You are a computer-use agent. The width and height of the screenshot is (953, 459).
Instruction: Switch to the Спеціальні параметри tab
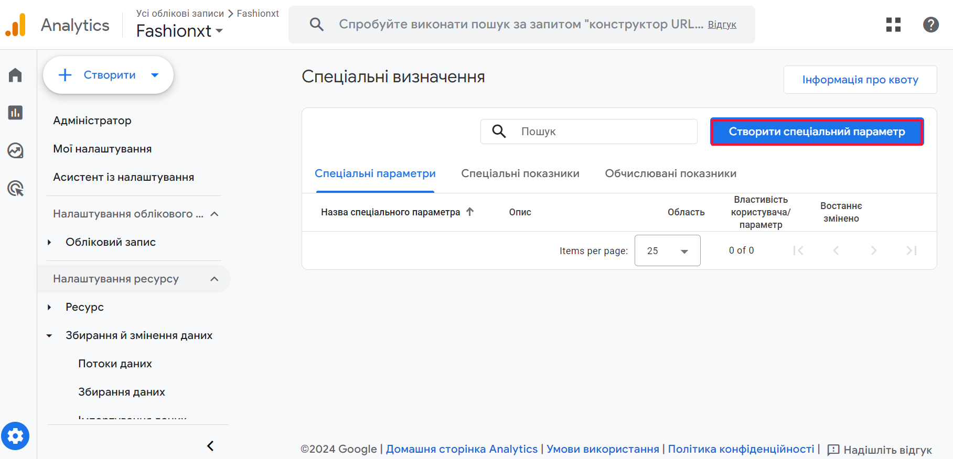[375, 173]
